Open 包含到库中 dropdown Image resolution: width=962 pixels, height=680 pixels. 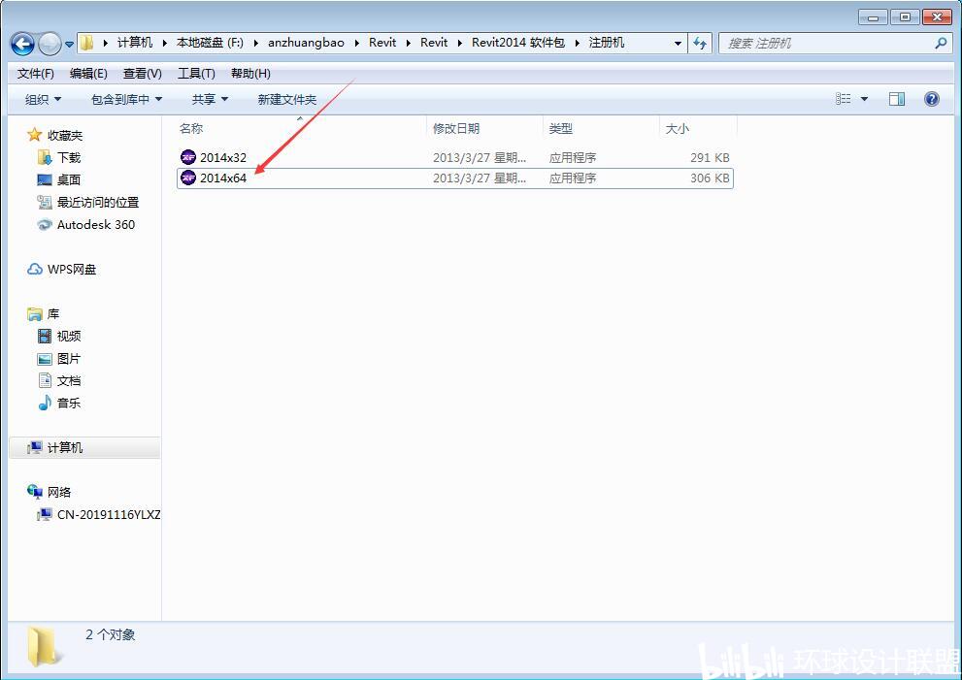point(126,99)
